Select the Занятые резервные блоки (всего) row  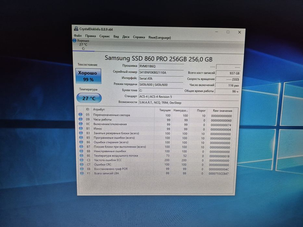[x=157, y=134]
